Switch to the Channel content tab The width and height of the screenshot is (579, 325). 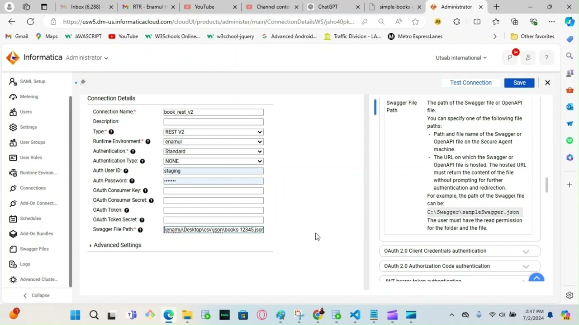273,7
